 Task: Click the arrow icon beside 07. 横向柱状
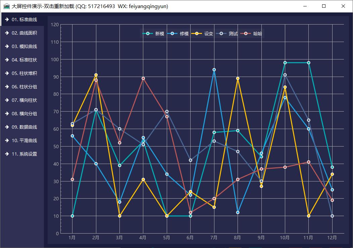tap(7, 100)
